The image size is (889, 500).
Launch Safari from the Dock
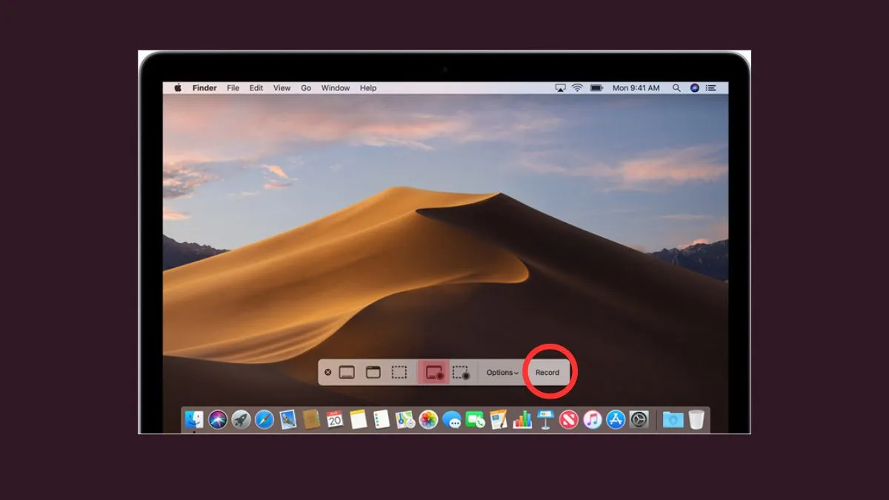coord(264,420)
